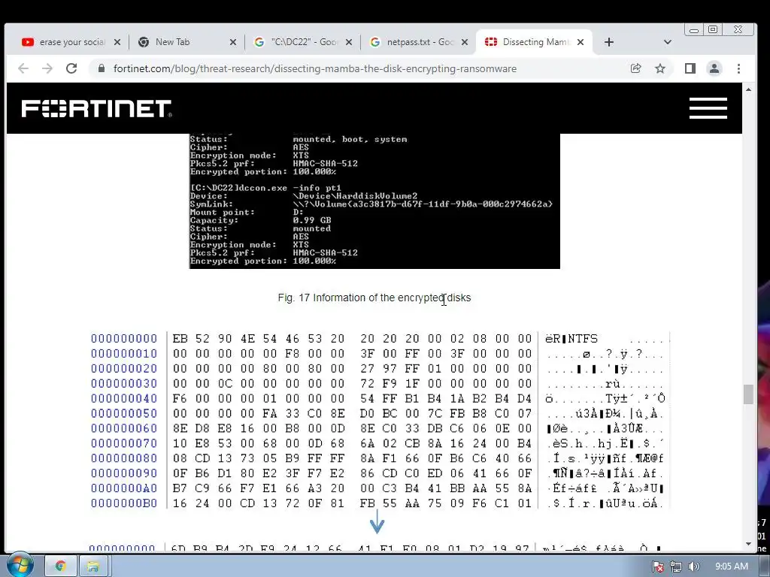
Task: Click the page scrollbar thumb
Action: point(748,394)
